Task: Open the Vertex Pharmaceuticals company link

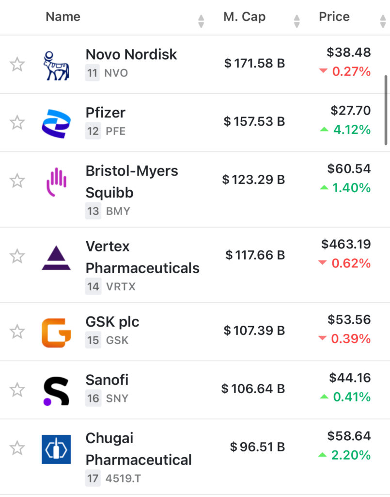Action: click(142, 257)
